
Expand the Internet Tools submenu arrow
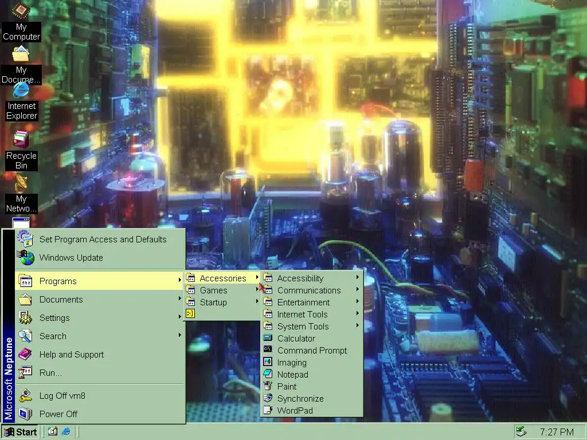358,313
